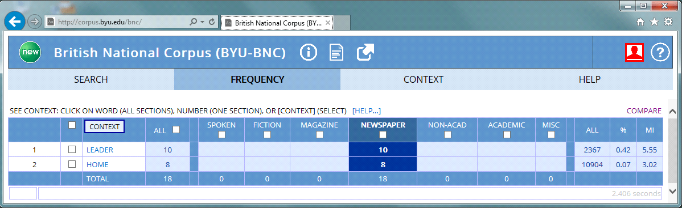Open the document page icon
This screenshot has width=682, height=208.
click(x=336, y=53)
